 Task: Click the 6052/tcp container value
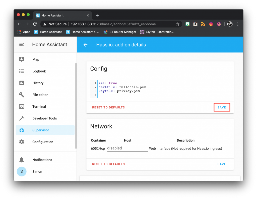98,149
